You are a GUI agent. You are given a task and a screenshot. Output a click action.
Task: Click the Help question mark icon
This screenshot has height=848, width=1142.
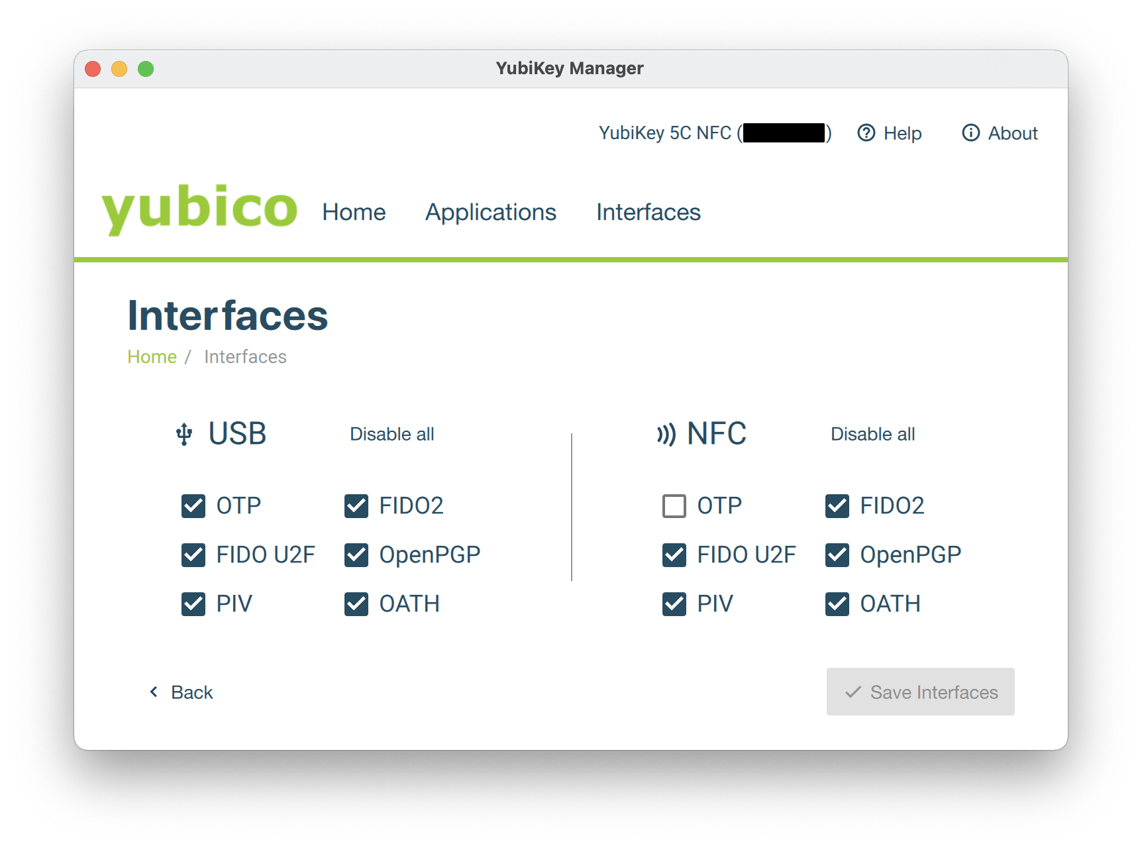coord(866,133)
